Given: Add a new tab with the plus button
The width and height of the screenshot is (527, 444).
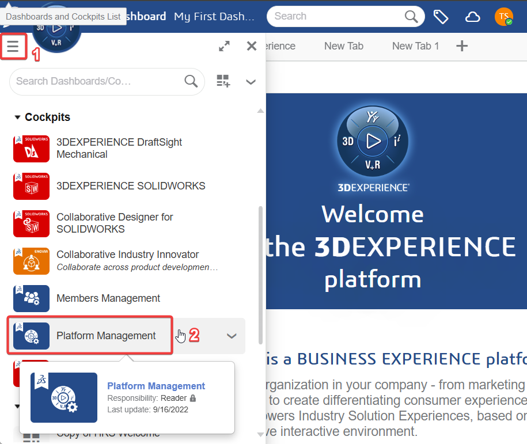Looking at the screenshot, I should (x=462, y=46).
